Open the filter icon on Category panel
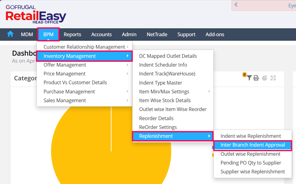This screenshot has width=296, height=184. (249, 78)
